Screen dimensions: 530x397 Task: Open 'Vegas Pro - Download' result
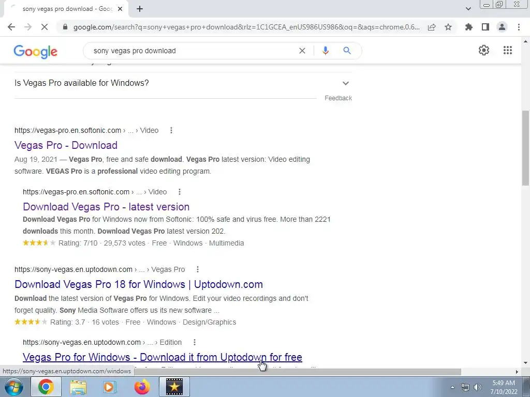pyautogui.click(x=66, y=145)
